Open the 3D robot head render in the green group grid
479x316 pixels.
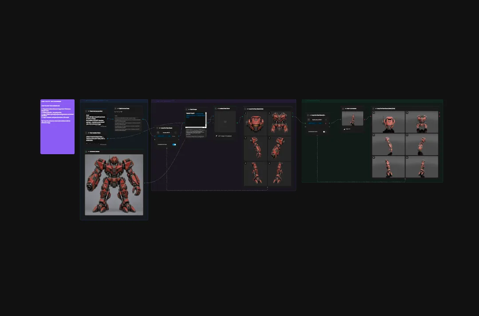point(388,122)
